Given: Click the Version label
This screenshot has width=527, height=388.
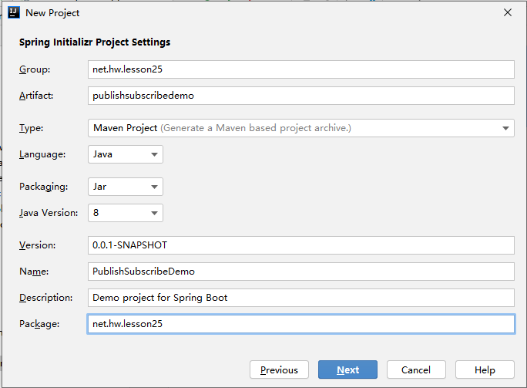Looking at the screenshot, I should coord(37,245).
